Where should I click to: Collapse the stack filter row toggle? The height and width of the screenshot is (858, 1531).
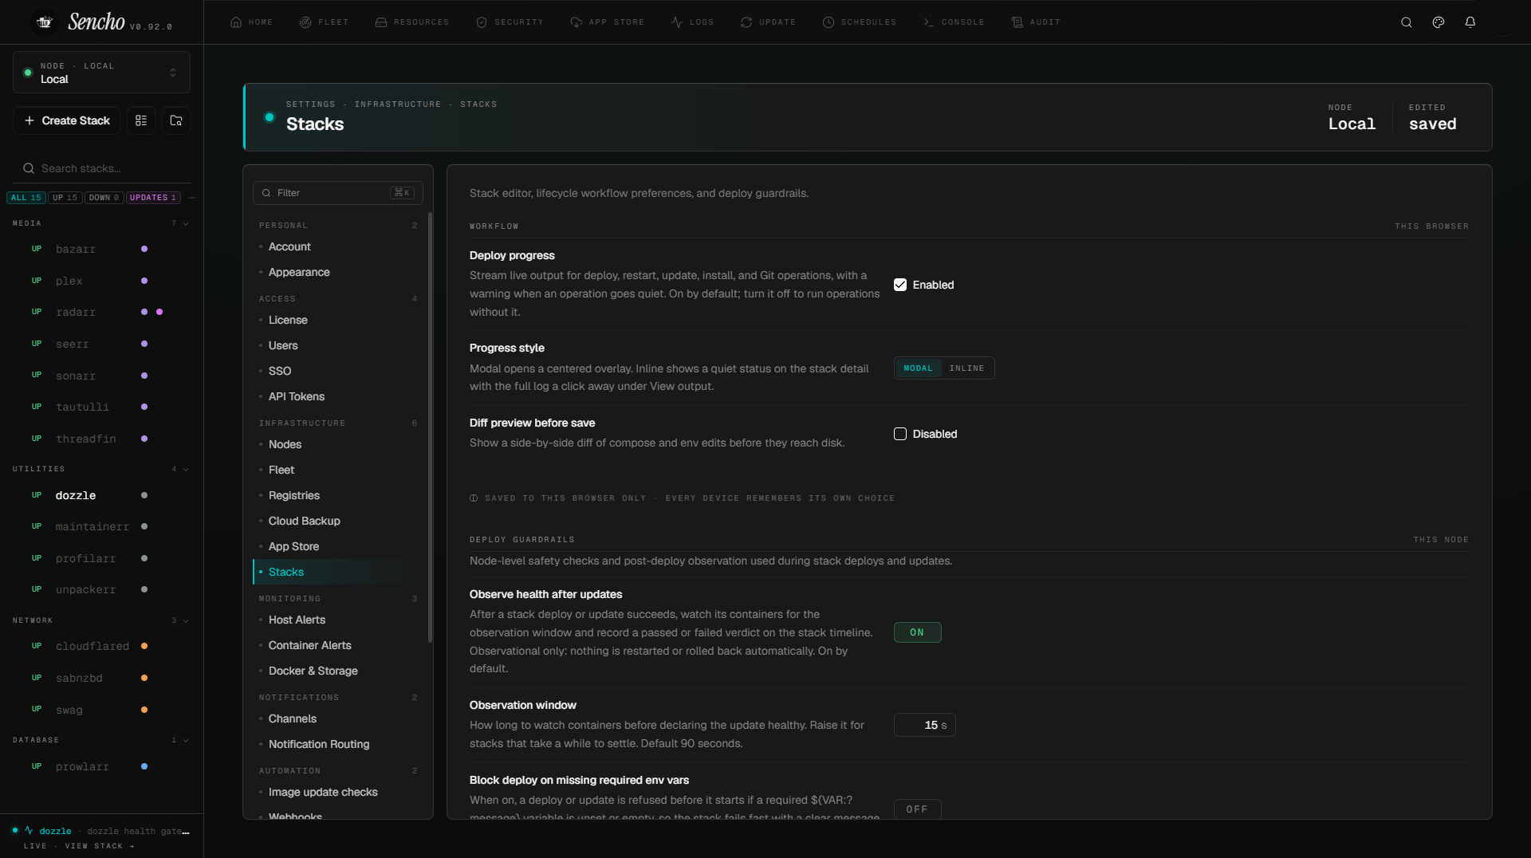(x=192, y=198)
